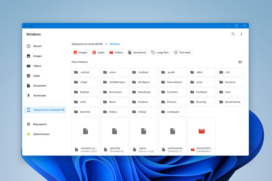Open the ansel folder

[202, 82]
